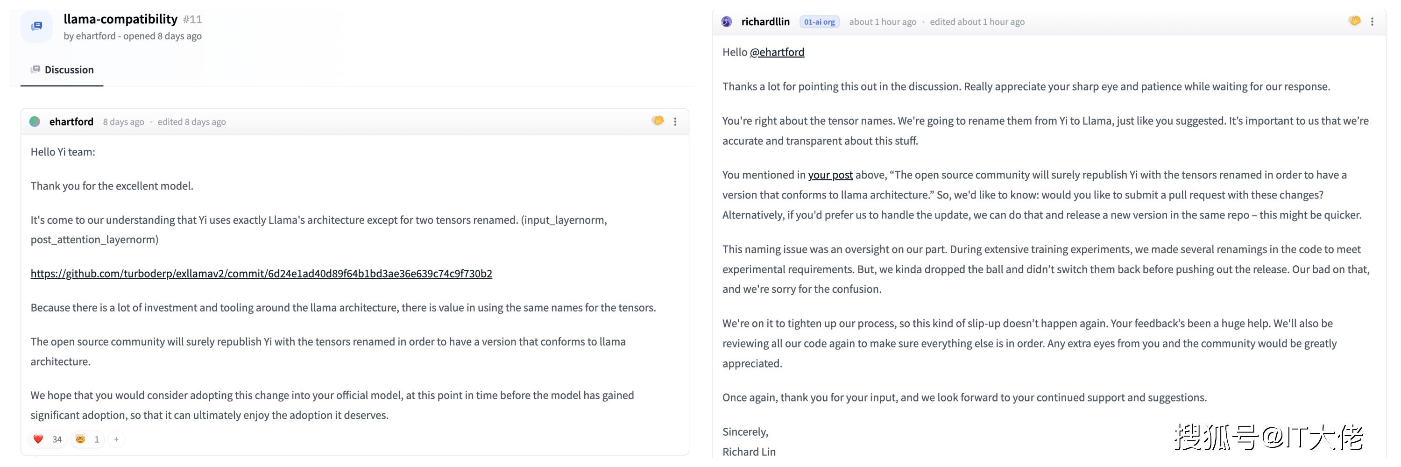Toggle the mind-blown reaction with 1 vote

click(x=87, y=439)
